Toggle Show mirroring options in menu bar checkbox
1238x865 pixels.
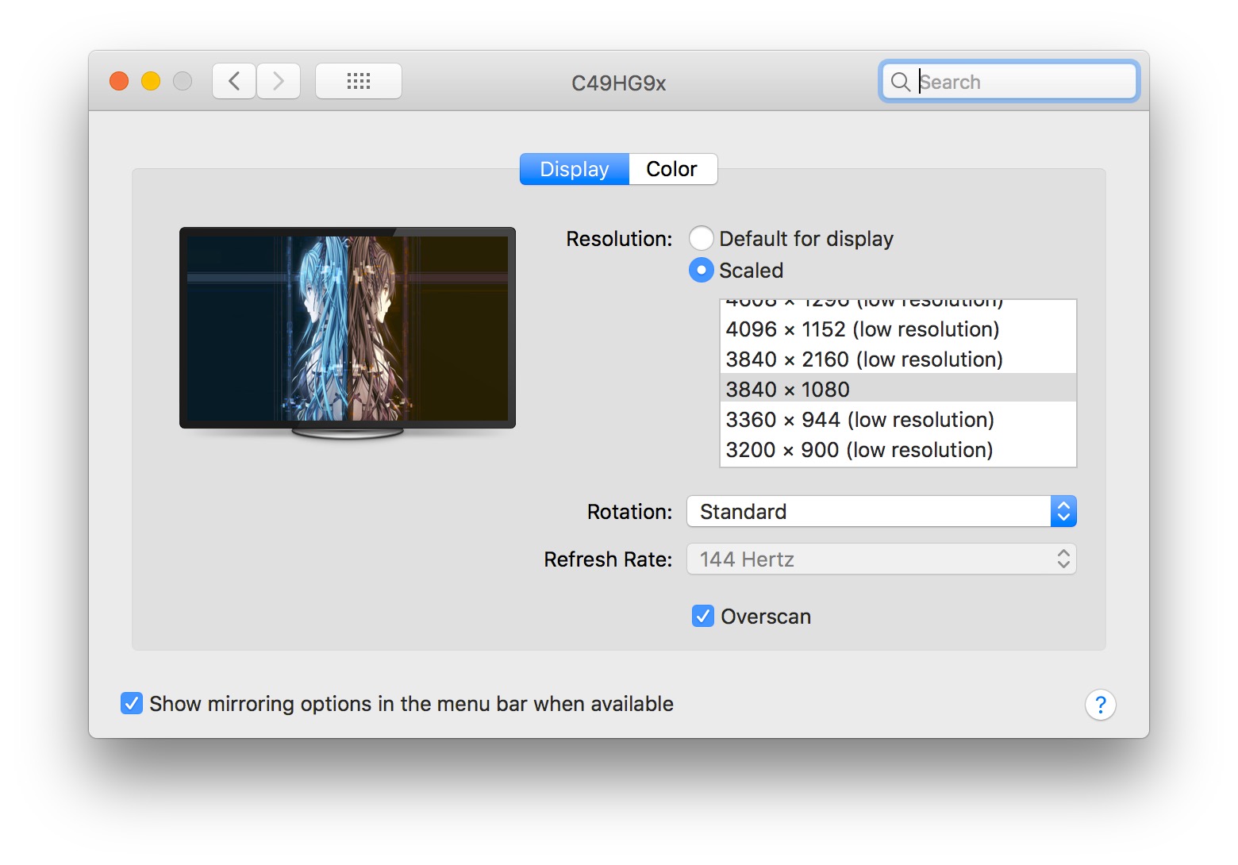132,703
